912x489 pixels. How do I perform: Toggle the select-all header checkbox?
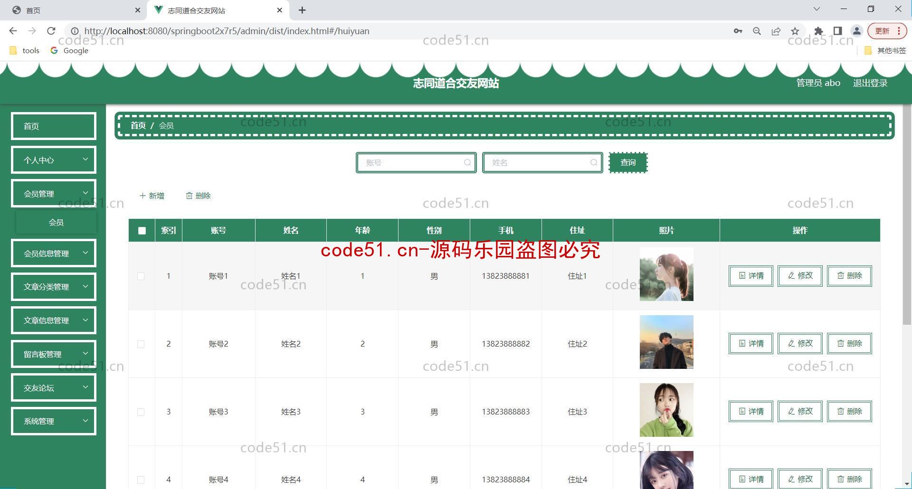(x=142, y=231)
